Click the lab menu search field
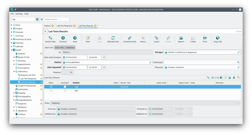The image size is (252, 135). 23,19
